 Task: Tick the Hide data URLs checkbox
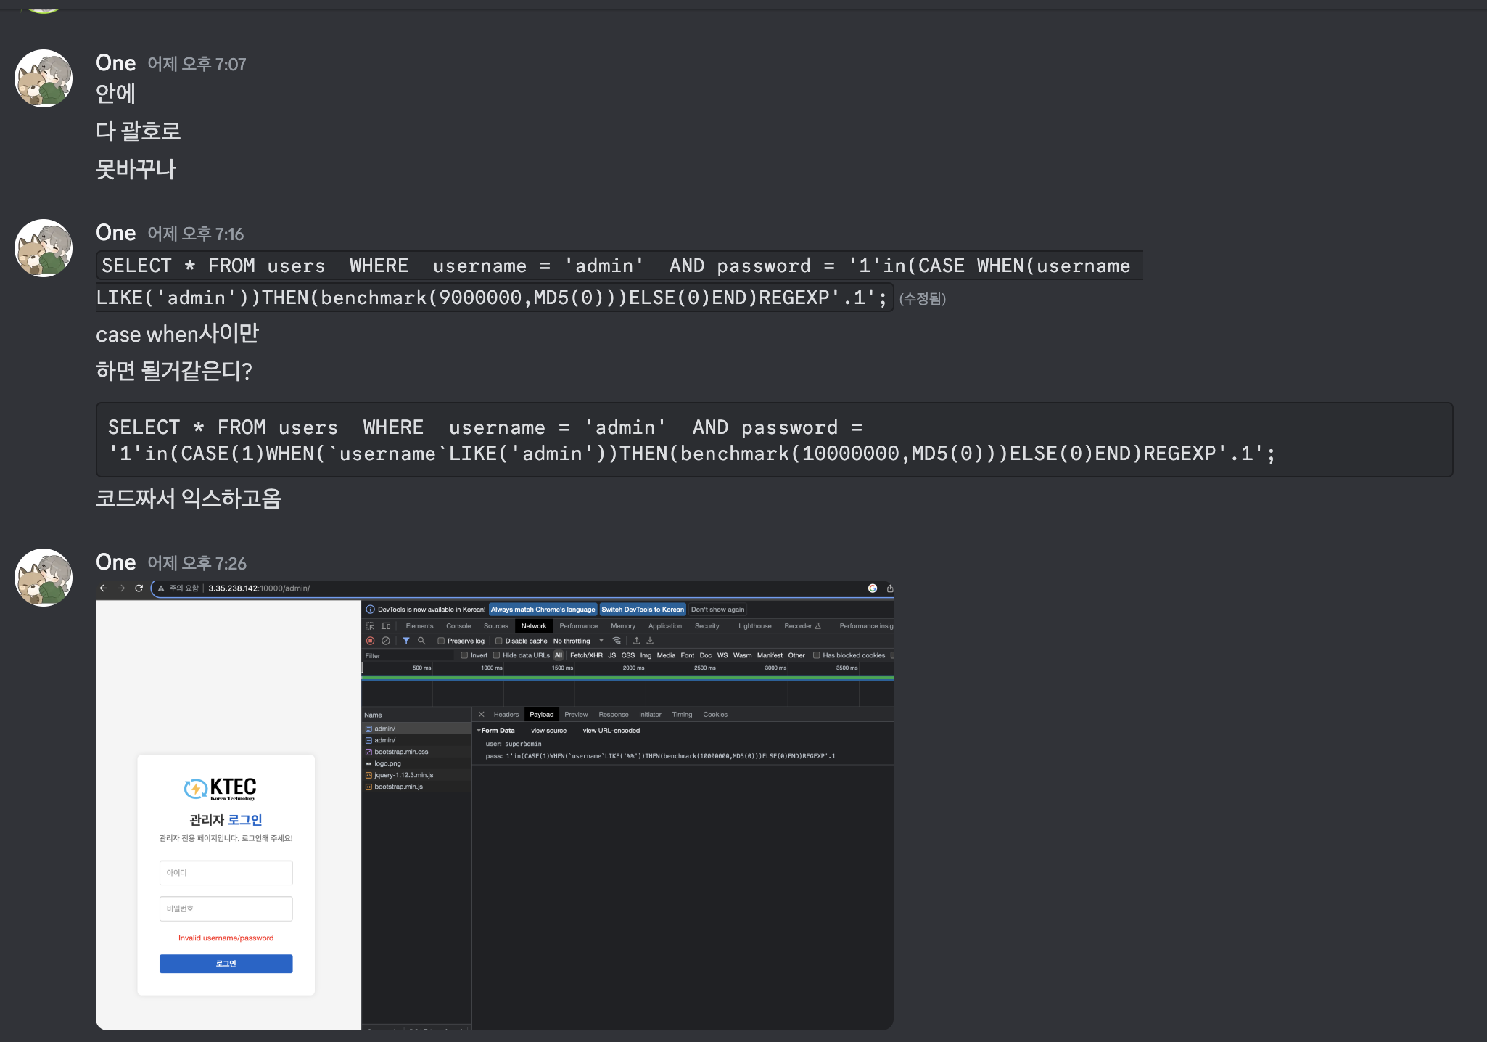496,655
